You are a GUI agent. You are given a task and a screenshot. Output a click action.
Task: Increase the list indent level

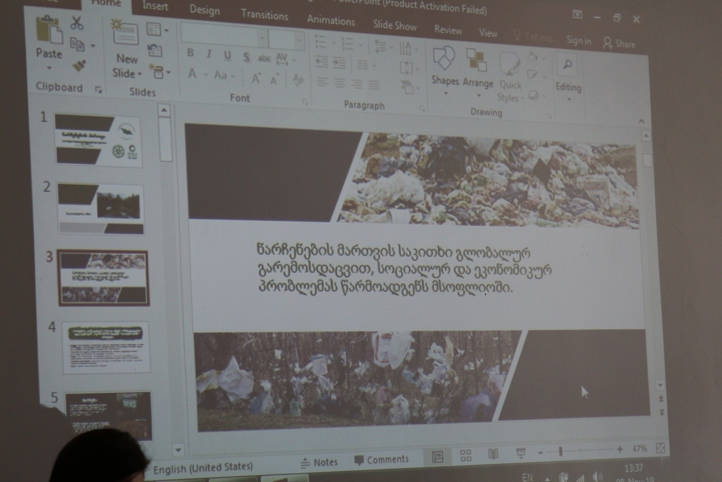point(339,63)
